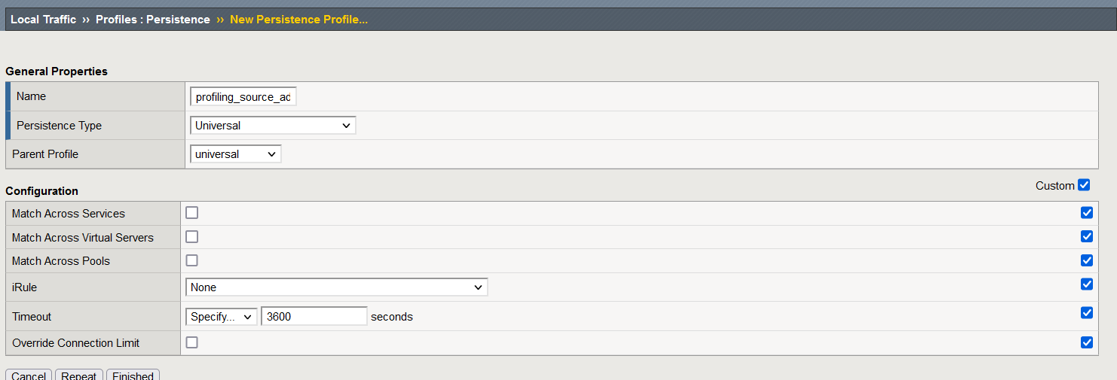Tick the Match Across Pools checkbox

pyautogui.click(x=192, y=260)
